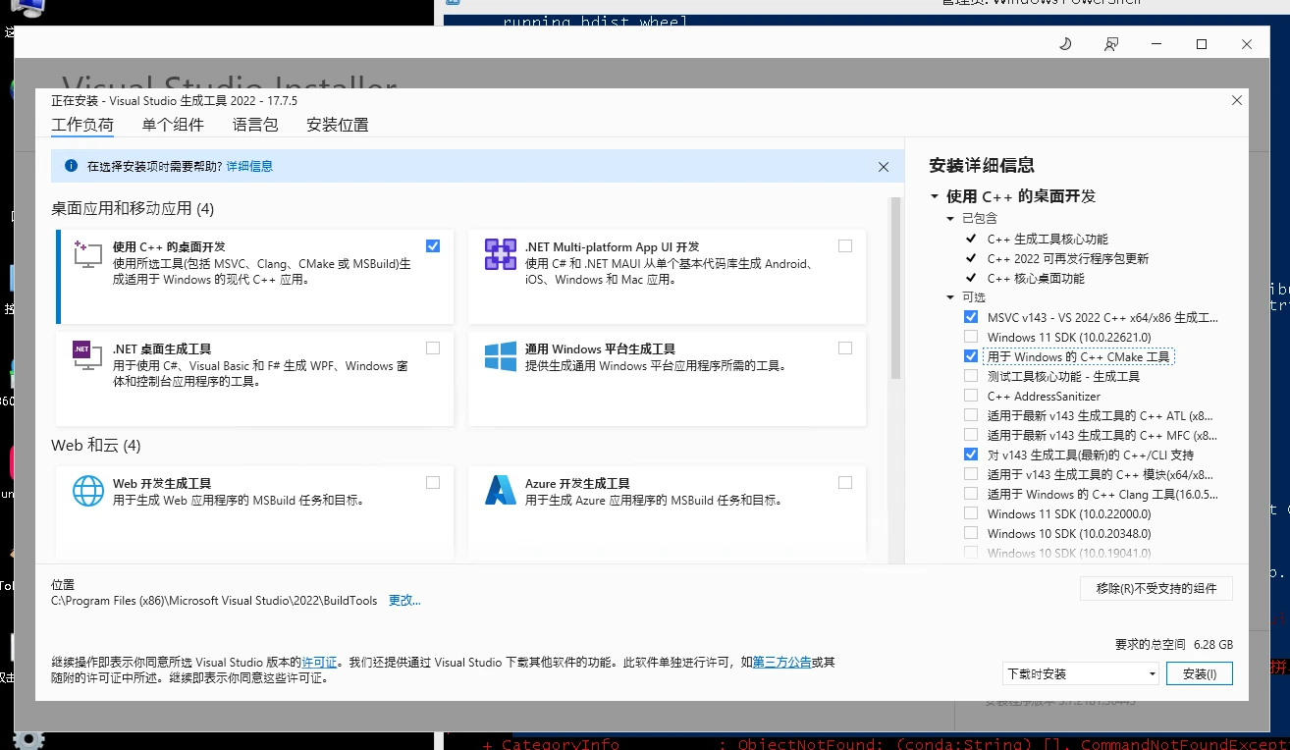Click the workloads list vertical scrollbar
Viewport: 1290px width, 750px height.
pyautogui.click(x=895, y=288)
